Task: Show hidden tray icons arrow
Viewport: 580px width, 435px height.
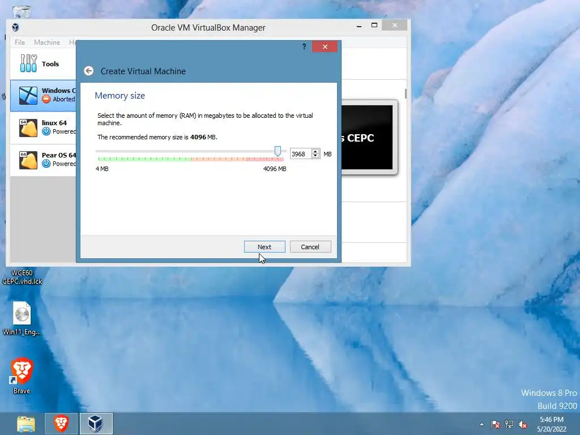Action: pos(481,424)
